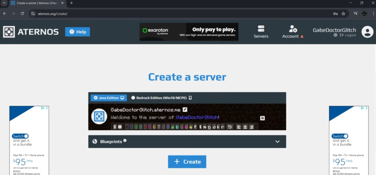Open Account settings icon
The height and width of the screenshot is (175, 376).
click(x=293, y=29)
